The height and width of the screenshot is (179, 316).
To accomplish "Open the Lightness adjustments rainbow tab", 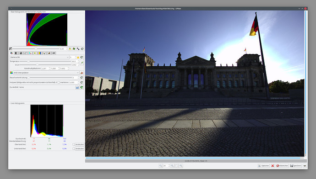I will pos(40,53).
